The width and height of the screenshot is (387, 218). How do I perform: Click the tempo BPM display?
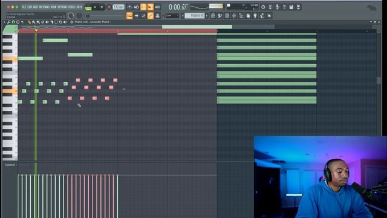tap(119, 7)
